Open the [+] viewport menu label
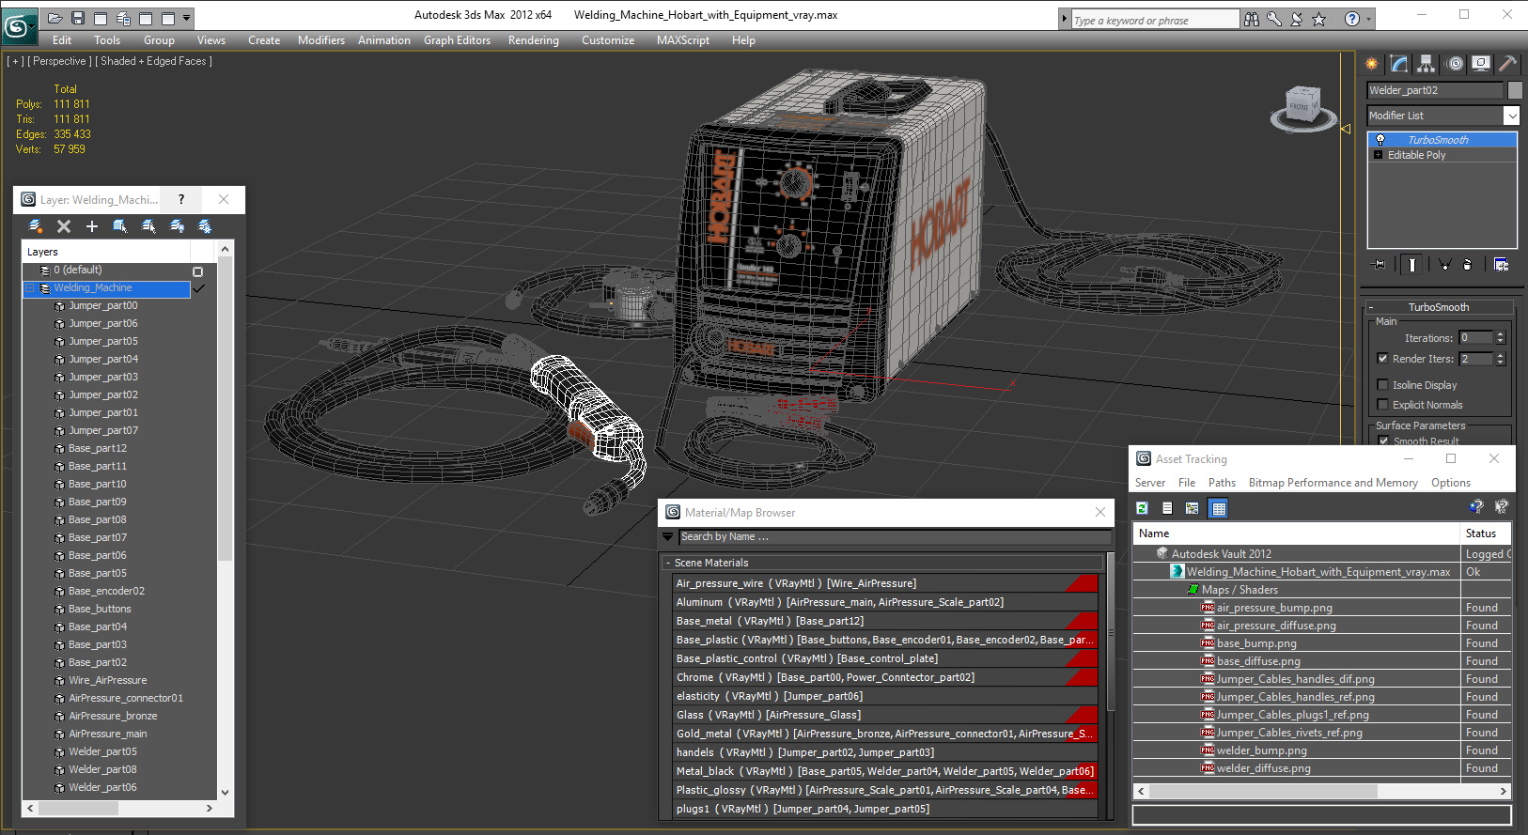Image resolution: width=1528 pixels, height=835 pixels. pos(16,61)
